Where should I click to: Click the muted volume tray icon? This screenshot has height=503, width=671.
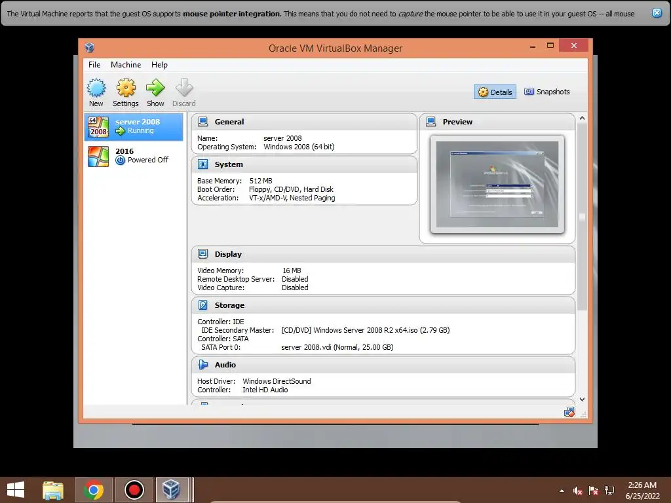click(578, 491)
